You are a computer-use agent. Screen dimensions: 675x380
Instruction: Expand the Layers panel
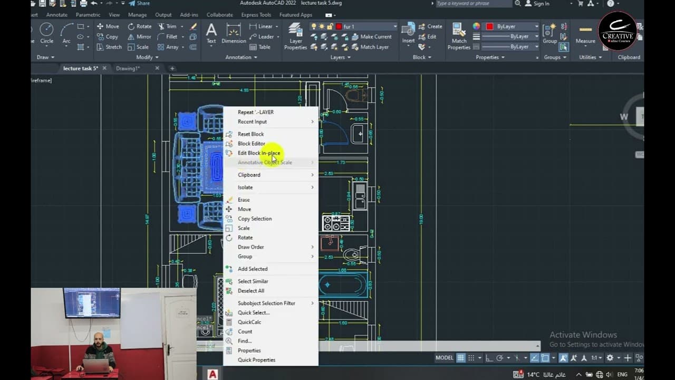click(x=340, y=57)
